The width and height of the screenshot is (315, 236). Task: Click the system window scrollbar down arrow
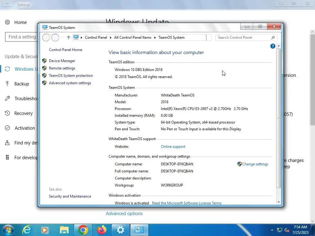[279, 202]
